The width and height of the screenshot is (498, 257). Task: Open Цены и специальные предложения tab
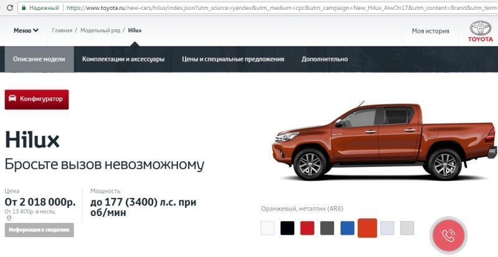(x=233, y=59)
